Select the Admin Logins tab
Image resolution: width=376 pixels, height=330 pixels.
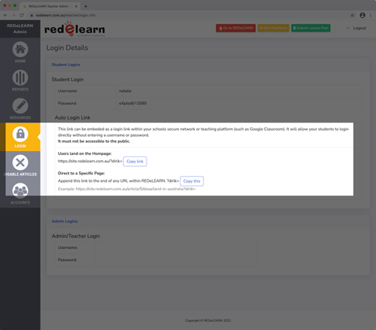point(65,221)
